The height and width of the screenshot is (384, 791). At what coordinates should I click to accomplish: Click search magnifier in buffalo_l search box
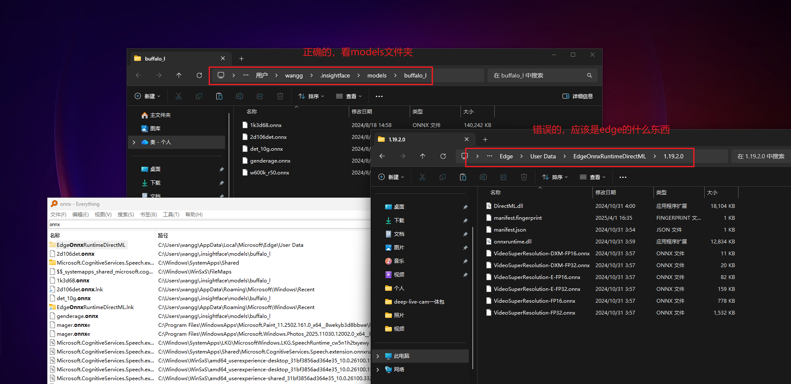tap(589, 75)
